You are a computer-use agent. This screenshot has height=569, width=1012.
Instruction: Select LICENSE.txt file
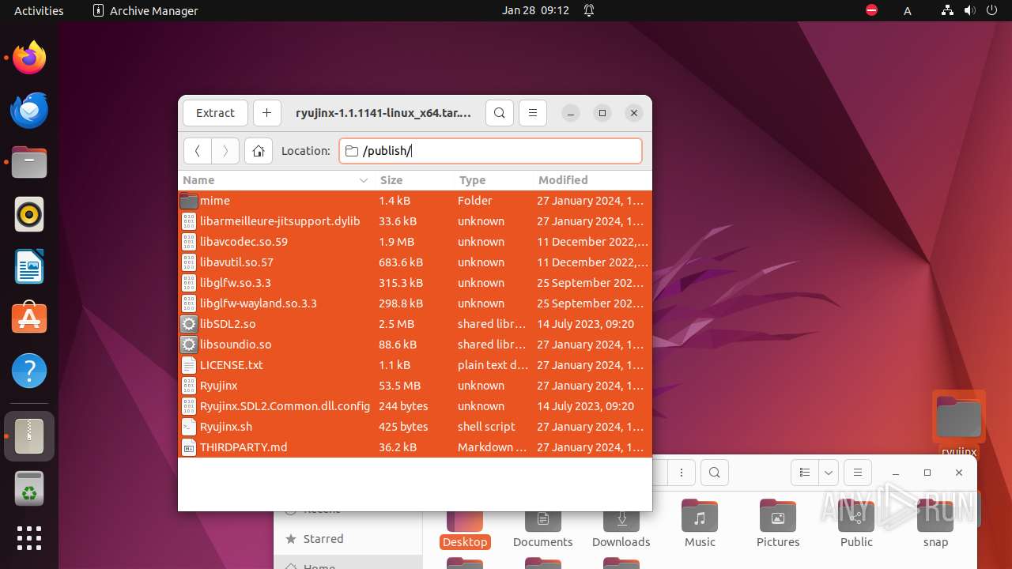click(x=415, y=365)
